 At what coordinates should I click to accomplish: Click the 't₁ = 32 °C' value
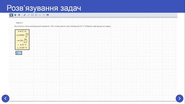[x=22, y=45]
